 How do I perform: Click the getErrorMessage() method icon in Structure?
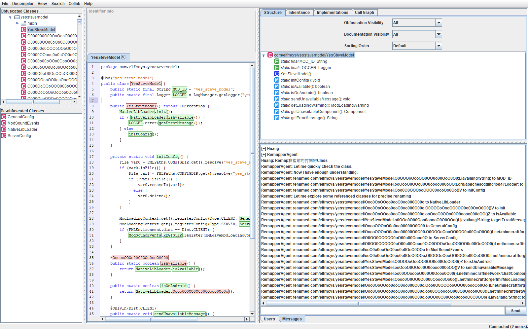click(x=277, y=118)
